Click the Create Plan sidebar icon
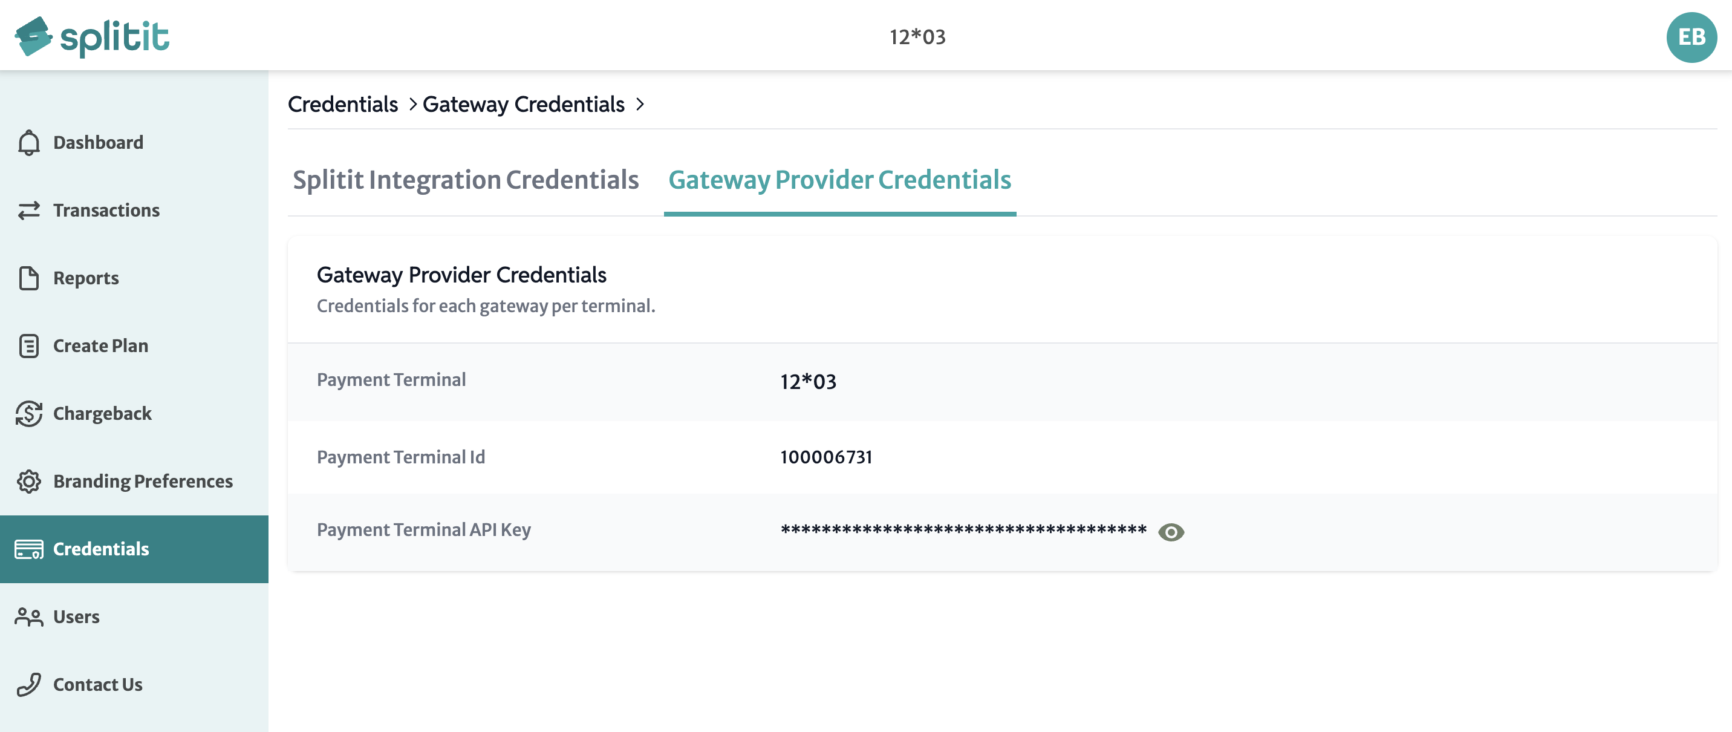Screen dimensions: 1732x732 (x=30, y=345)
